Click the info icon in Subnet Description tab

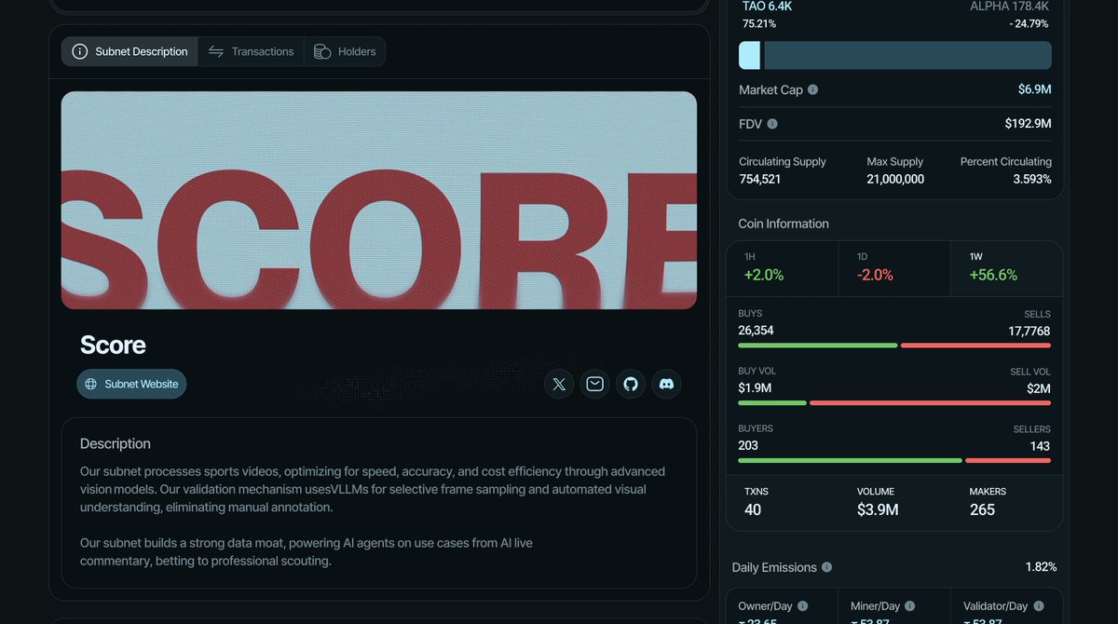[80, 52]
